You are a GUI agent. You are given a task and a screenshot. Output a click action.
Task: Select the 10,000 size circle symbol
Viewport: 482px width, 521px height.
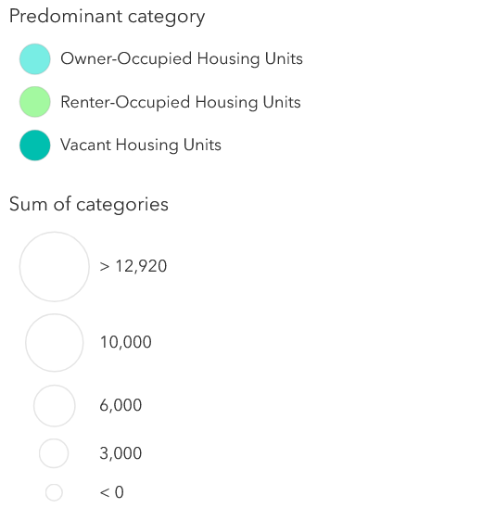click(x=55, y=343)
